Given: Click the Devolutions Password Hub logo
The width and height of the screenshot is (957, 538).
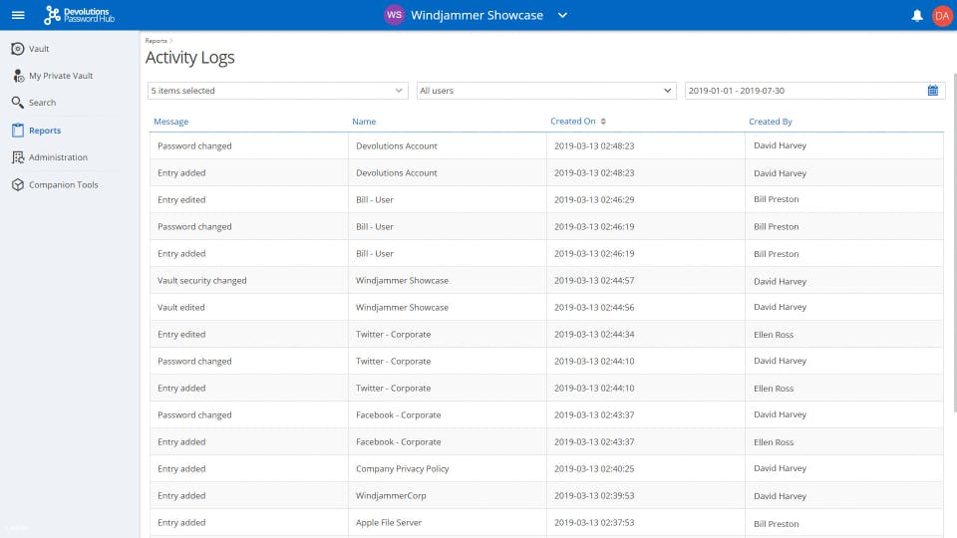Looking at the screenshot, I should (x=77, y=15).
